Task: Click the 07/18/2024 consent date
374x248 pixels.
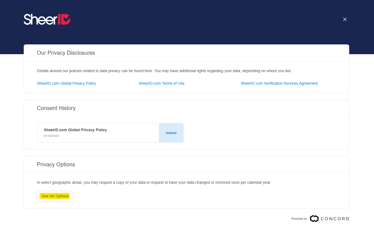Action: (51, 136)
